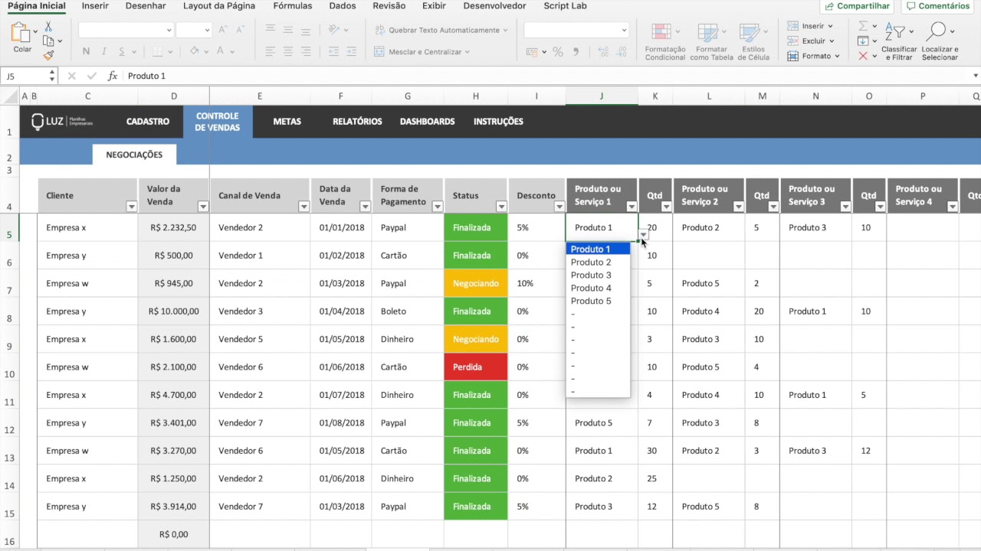Open the Desenvolvedor ribbon tab

tap(494, 6)
